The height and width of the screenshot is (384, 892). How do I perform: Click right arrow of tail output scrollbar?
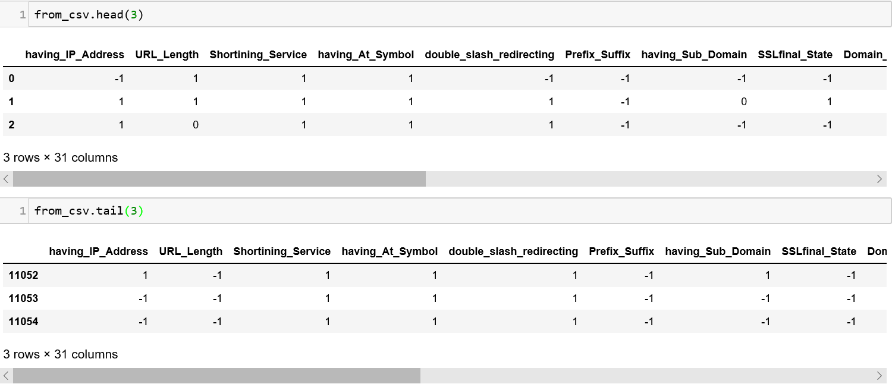point(880,376)
